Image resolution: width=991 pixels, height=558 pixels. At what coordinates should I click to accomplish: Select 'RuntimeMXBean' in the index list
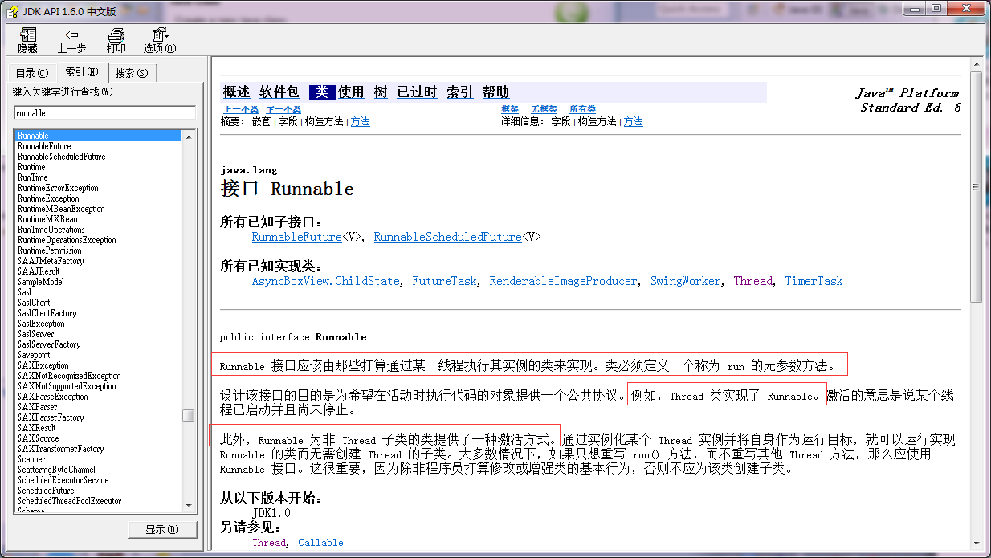pyautogui.click(x=47, y=219)
